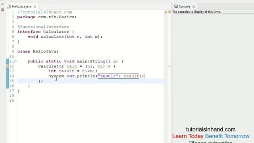
Task: Click 'package com.tih.Basics;' line
Action: point(47,17)
